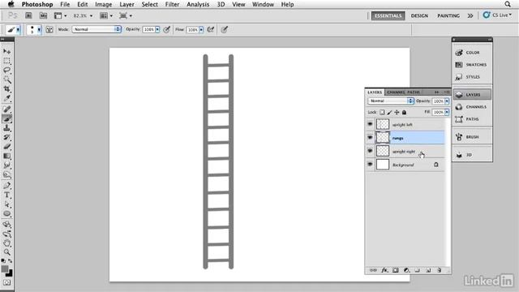Select the History Brush tool
This screenshot has height=292, width=519.
click(x=6, y=137)
